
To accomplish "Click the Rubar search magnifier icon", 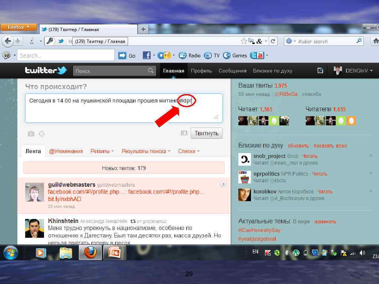I will click(359, 41).
